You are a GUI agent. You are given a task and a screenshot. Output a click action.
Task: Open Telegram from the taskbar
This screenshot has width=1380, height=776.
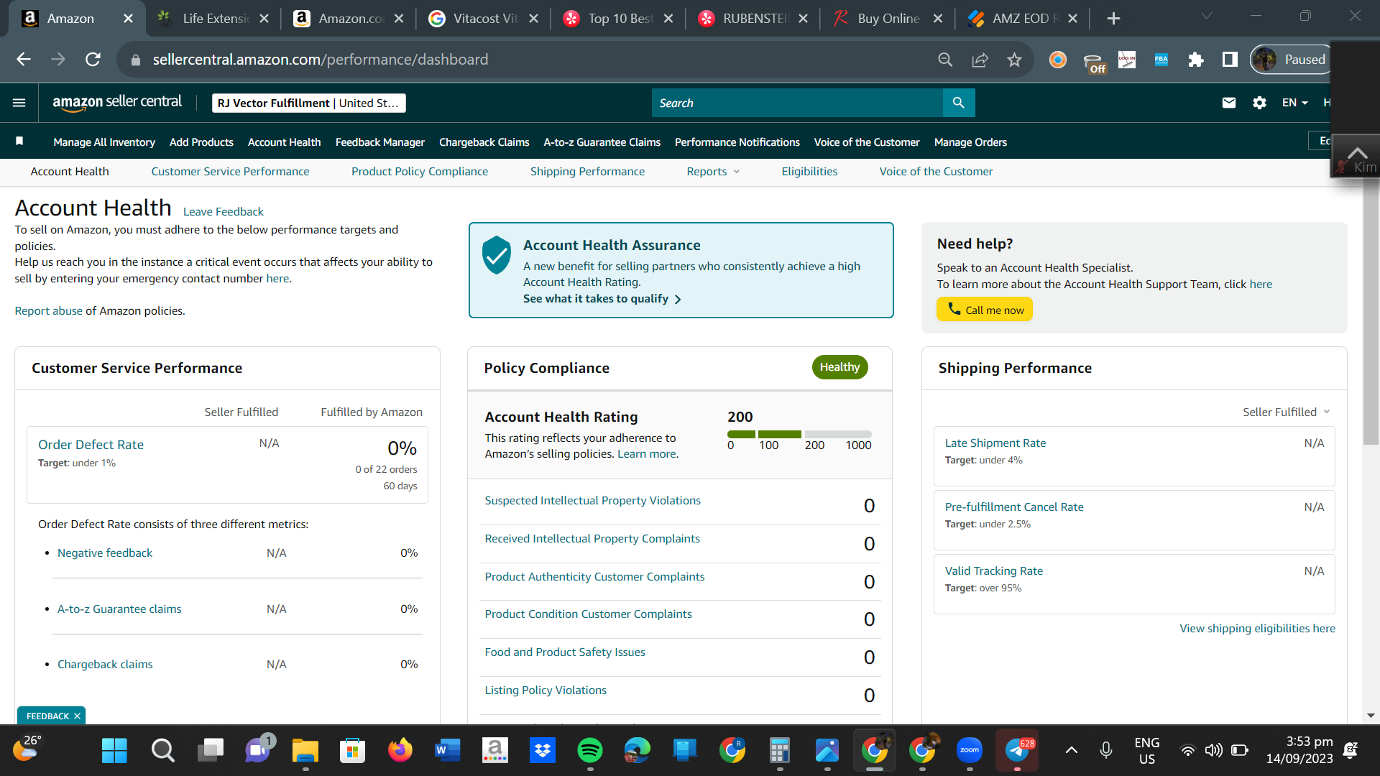tap(1017, 751)
